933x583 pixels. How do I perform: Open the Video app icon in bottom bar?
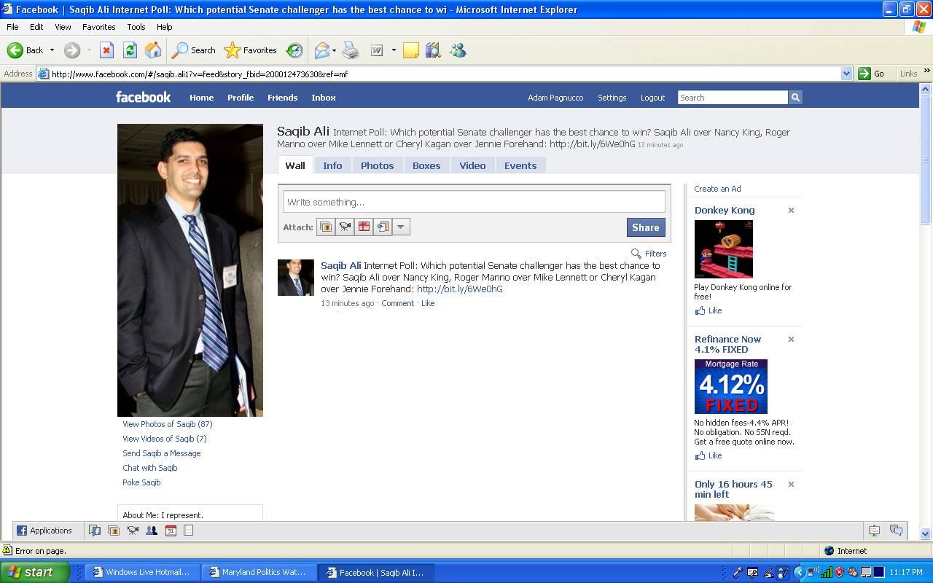133,531
